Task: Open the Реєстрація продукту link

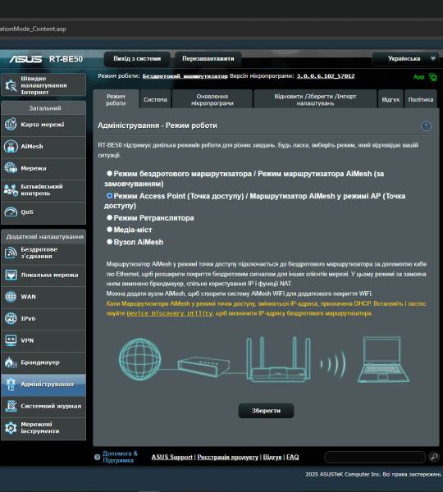Action: [227, 458]
